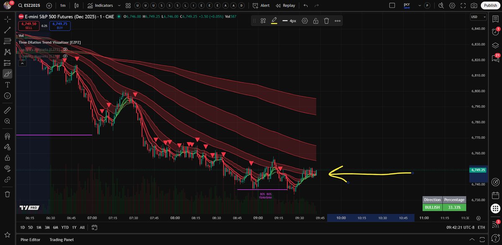This screenshot has height=245, width=502.
Task: Open more options in floating toolbar
Action: [x=338, y=20]
